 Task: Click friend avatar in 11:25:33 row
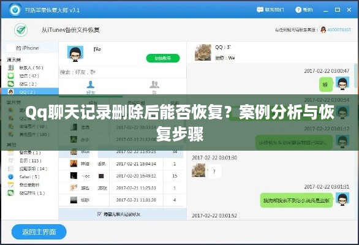pyautogui.click(x=74, y=188)
